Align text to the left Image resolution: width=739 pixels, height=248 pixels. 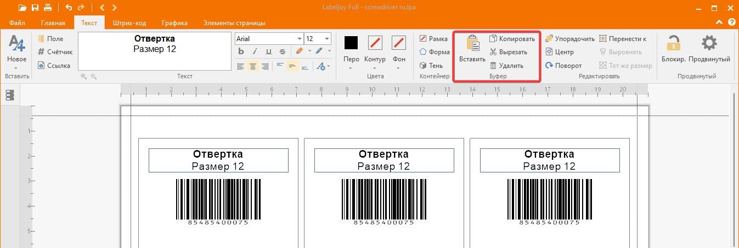(240, 66)
